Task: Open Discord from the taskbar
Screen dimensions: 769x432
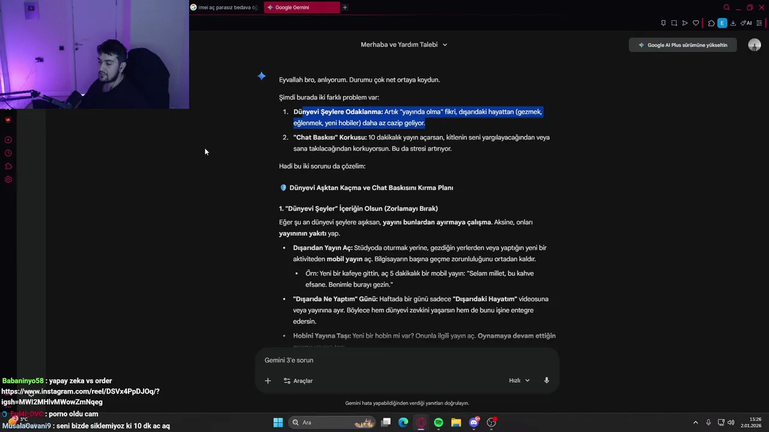Action: click(x=474, y=422)
